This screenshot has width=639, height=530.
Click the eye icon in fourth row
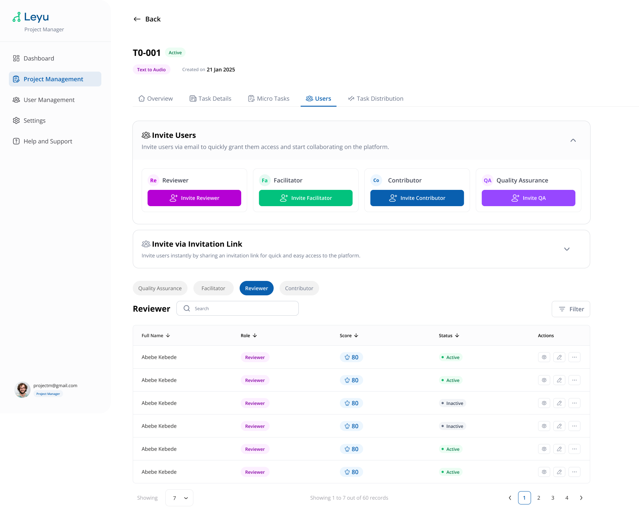tap(544, 426)
